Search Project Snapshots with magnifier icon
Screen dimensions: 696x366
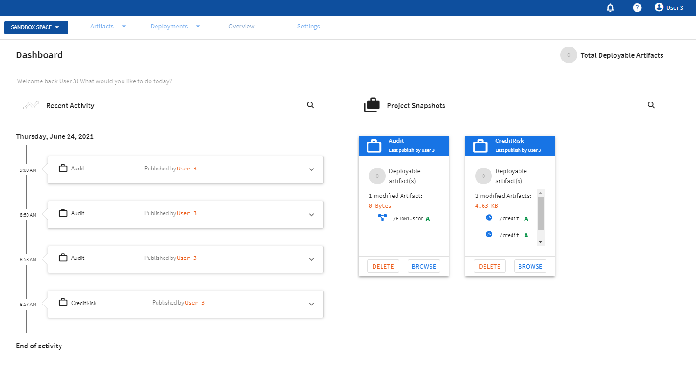651,106
